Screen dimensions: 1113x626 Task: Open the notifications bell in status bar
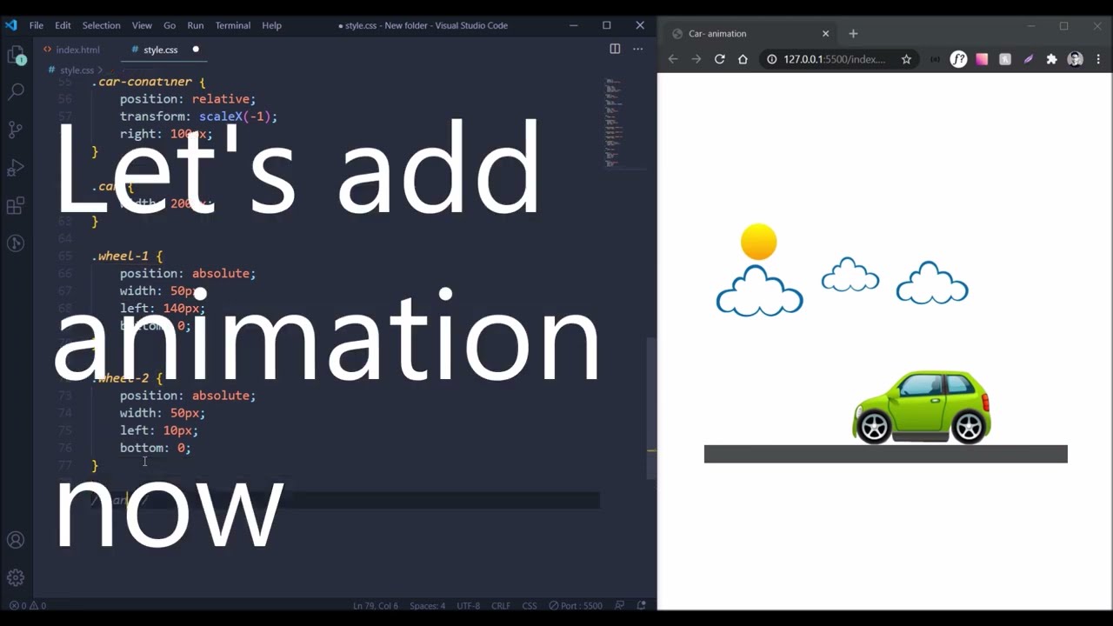tap(642, 605)
